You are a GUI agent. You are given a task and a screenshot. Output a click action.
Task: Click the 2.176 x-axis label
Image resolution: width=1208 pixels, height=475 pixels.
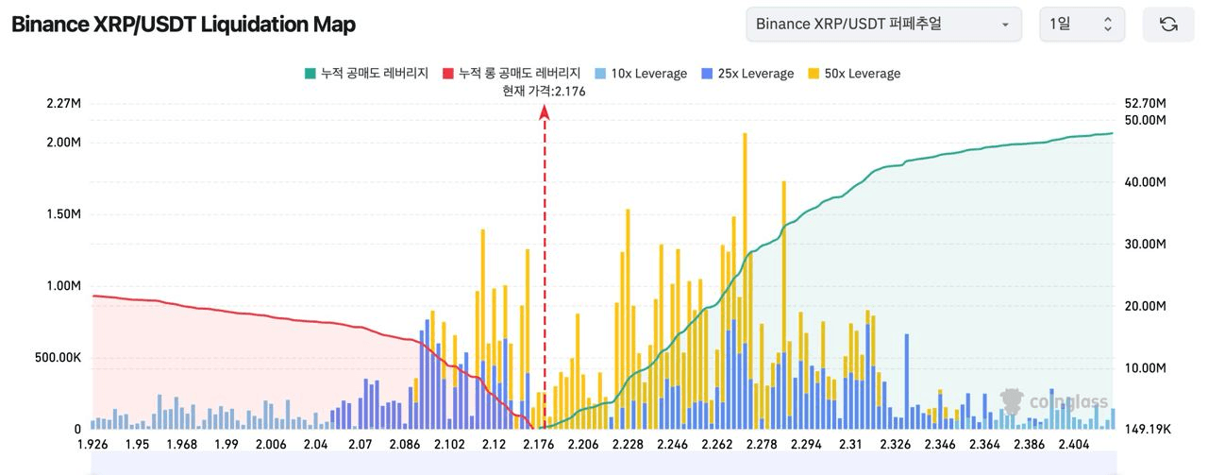539,445
